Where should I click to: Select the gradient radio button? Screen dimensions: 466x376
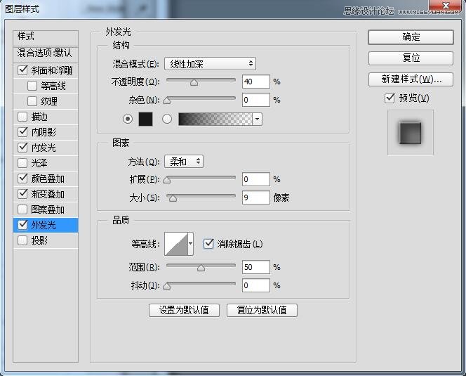tap(167, 119)
